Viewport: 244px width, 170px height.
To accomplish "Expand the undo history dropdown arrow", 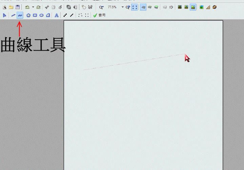I will (x=33, y=7).
